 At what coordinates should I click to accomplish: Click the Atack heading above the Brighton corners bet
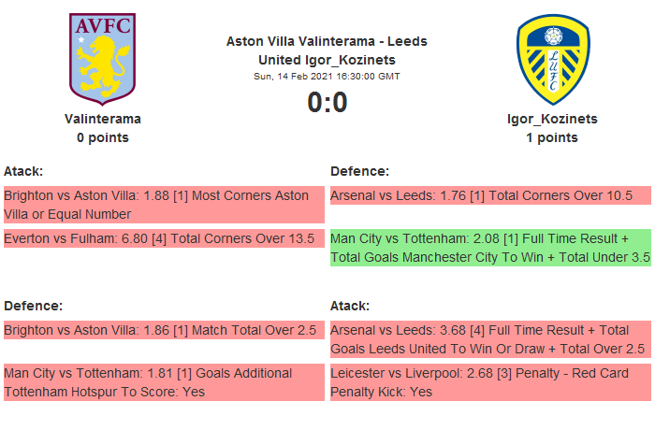pyautogui.click(x=23, y=171)
